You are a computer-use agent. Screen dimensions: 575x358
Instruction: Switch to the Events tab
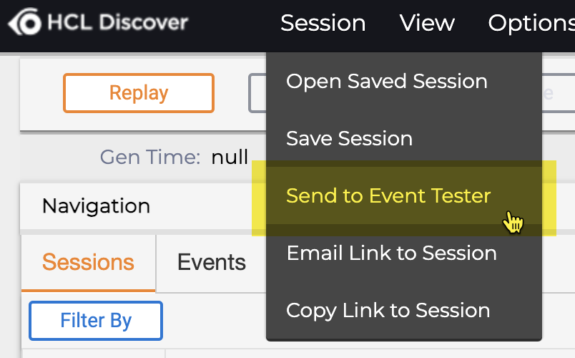(211, 262)
